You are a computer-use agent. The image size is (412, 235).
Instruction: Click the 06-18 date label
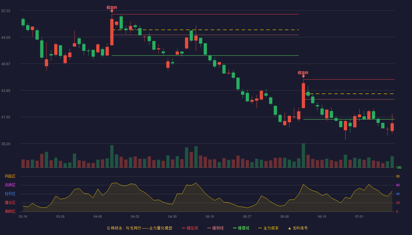tap(322, 216)
